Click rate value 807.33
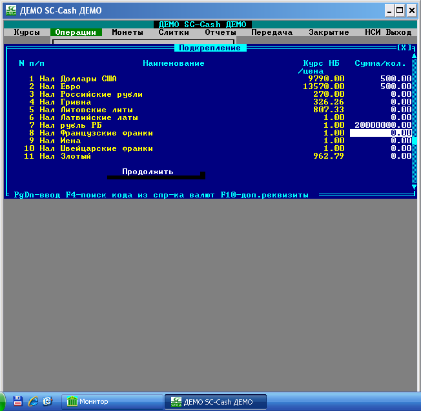Image resolution: width=421 pixels, height=411 pixels. [x=329, y=110]
